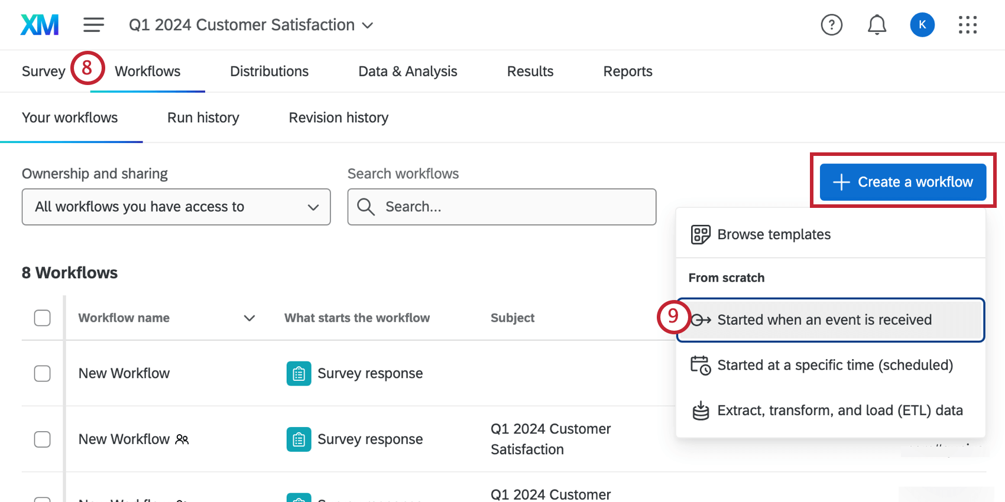Click the Workflow name sort chevron
This screenshot has height=502, width=1005.
(x=249, y=318)
